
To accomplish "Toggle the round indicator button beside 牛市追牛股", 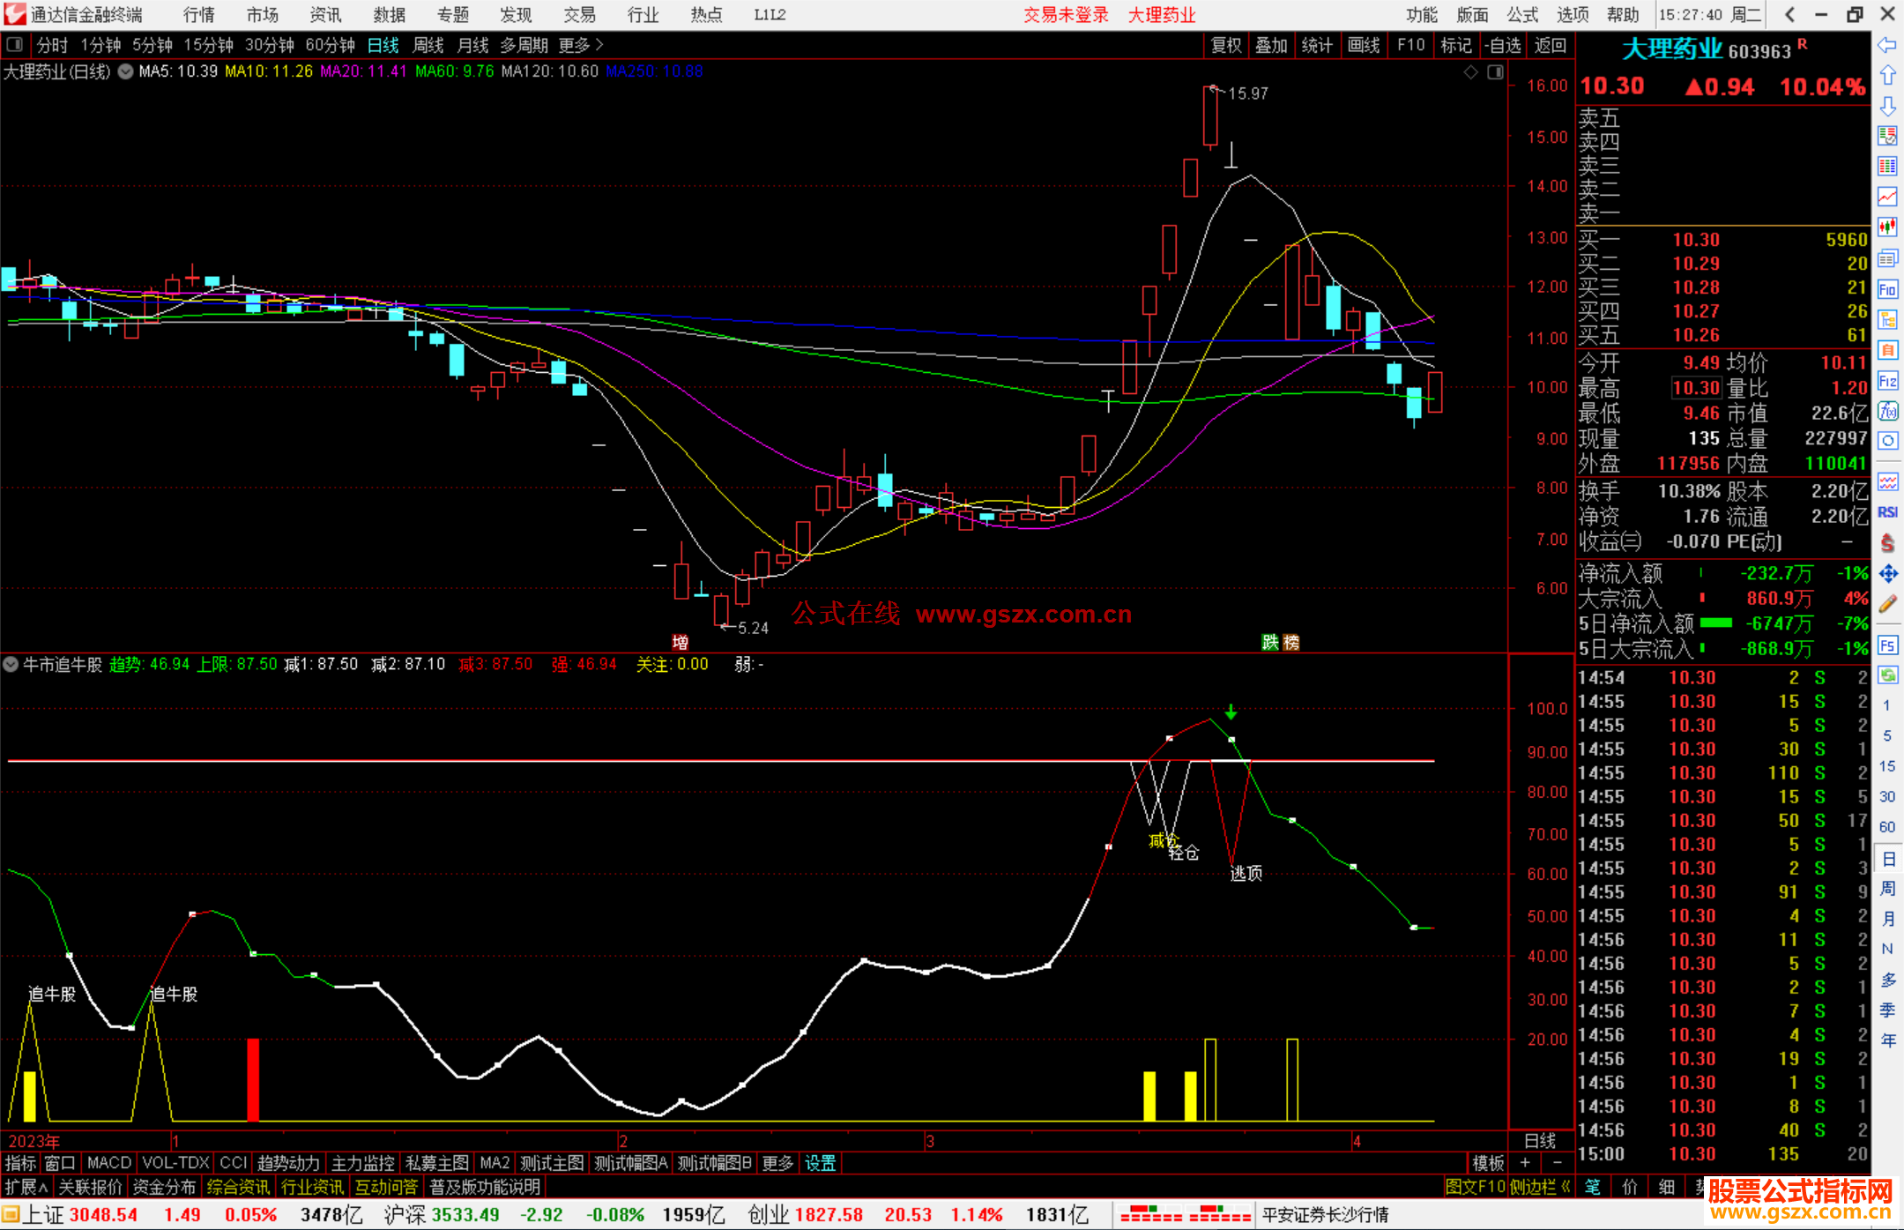I will point(11,665).
